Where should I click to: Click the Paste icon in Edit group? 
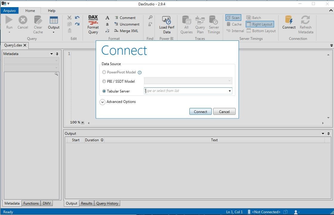(69, 31)
